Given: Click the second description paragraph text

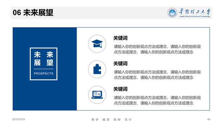Looking at the screenshot, I should tap(157, 75).
